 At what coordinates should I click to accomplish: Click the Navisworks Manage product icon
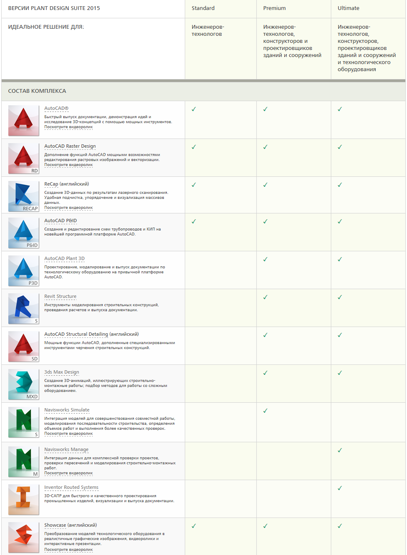click(24, 462)
